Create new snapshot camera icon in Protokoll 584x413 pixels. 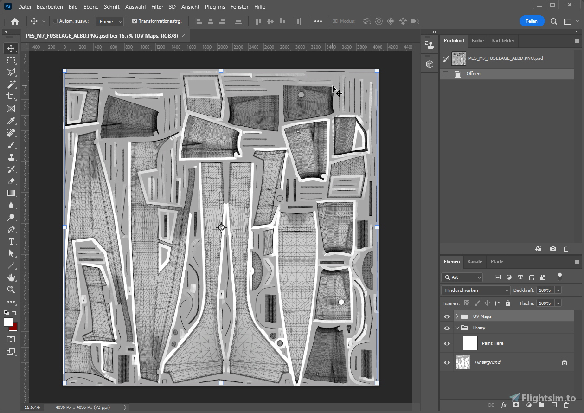[553, 249]
